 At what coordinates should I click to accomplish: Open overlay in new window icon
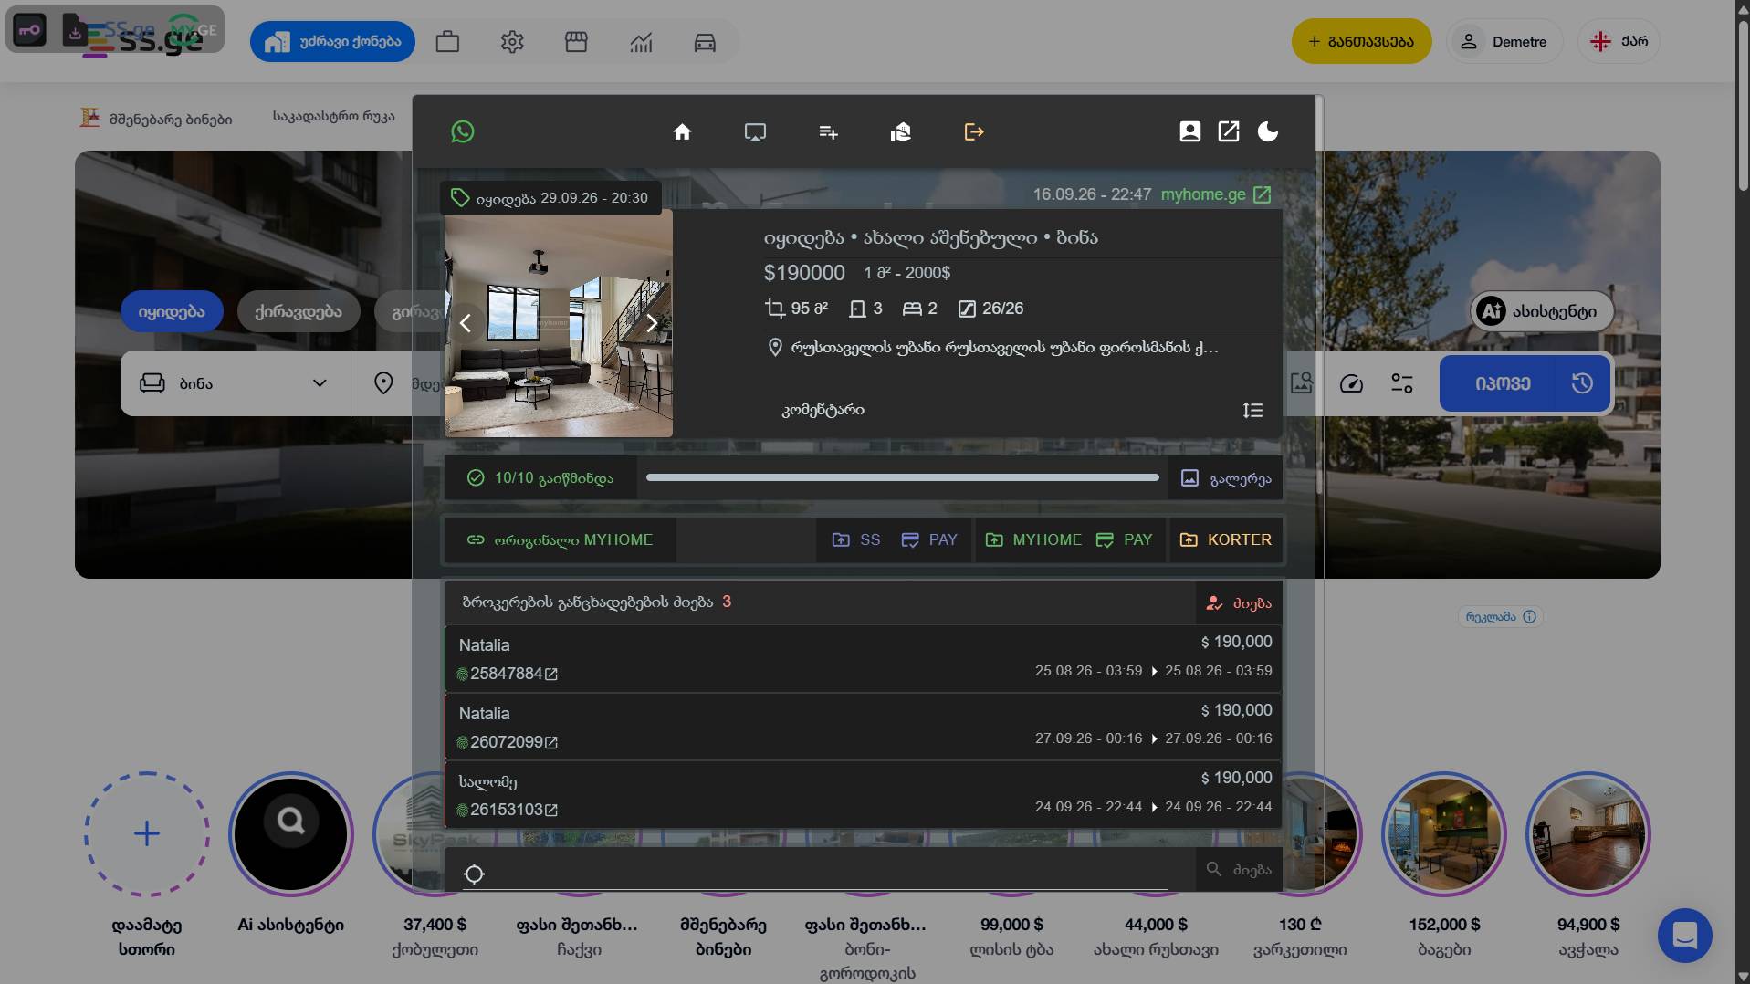(1229, 131)
